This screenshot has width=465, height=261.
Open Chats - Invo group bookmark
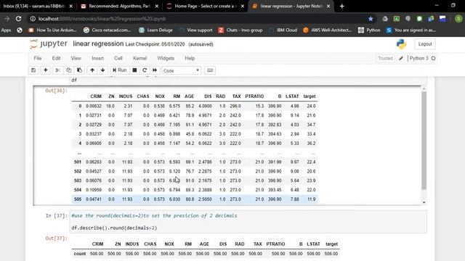[x=240, y=30]
